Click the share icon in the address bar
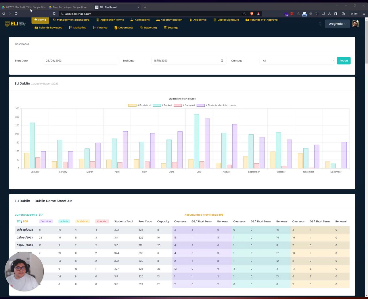This screenshot has width=368, height=299. click(244, 14)
